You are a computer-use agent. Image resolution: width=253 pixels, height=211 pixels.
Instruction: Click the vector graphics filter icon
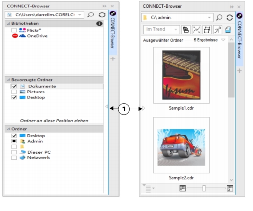click(197, 30)
